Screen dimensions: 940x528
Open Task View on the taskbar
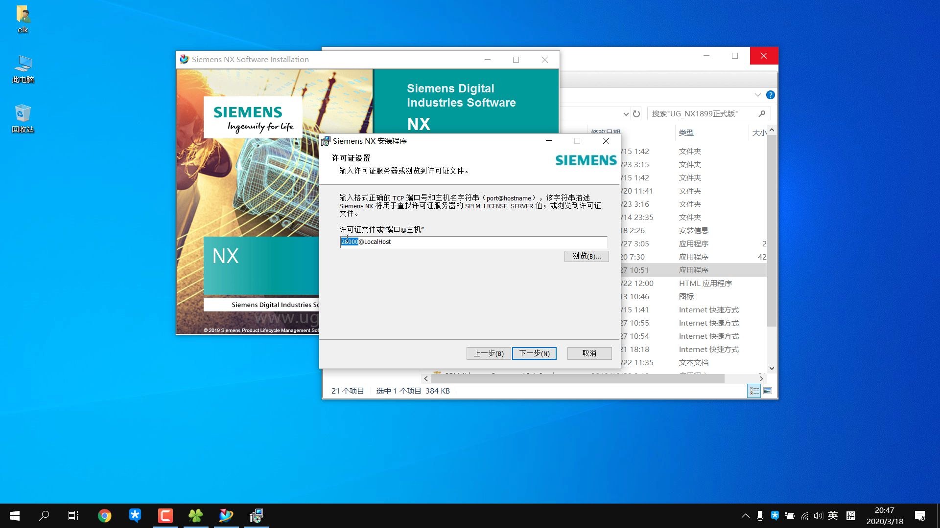73,515
